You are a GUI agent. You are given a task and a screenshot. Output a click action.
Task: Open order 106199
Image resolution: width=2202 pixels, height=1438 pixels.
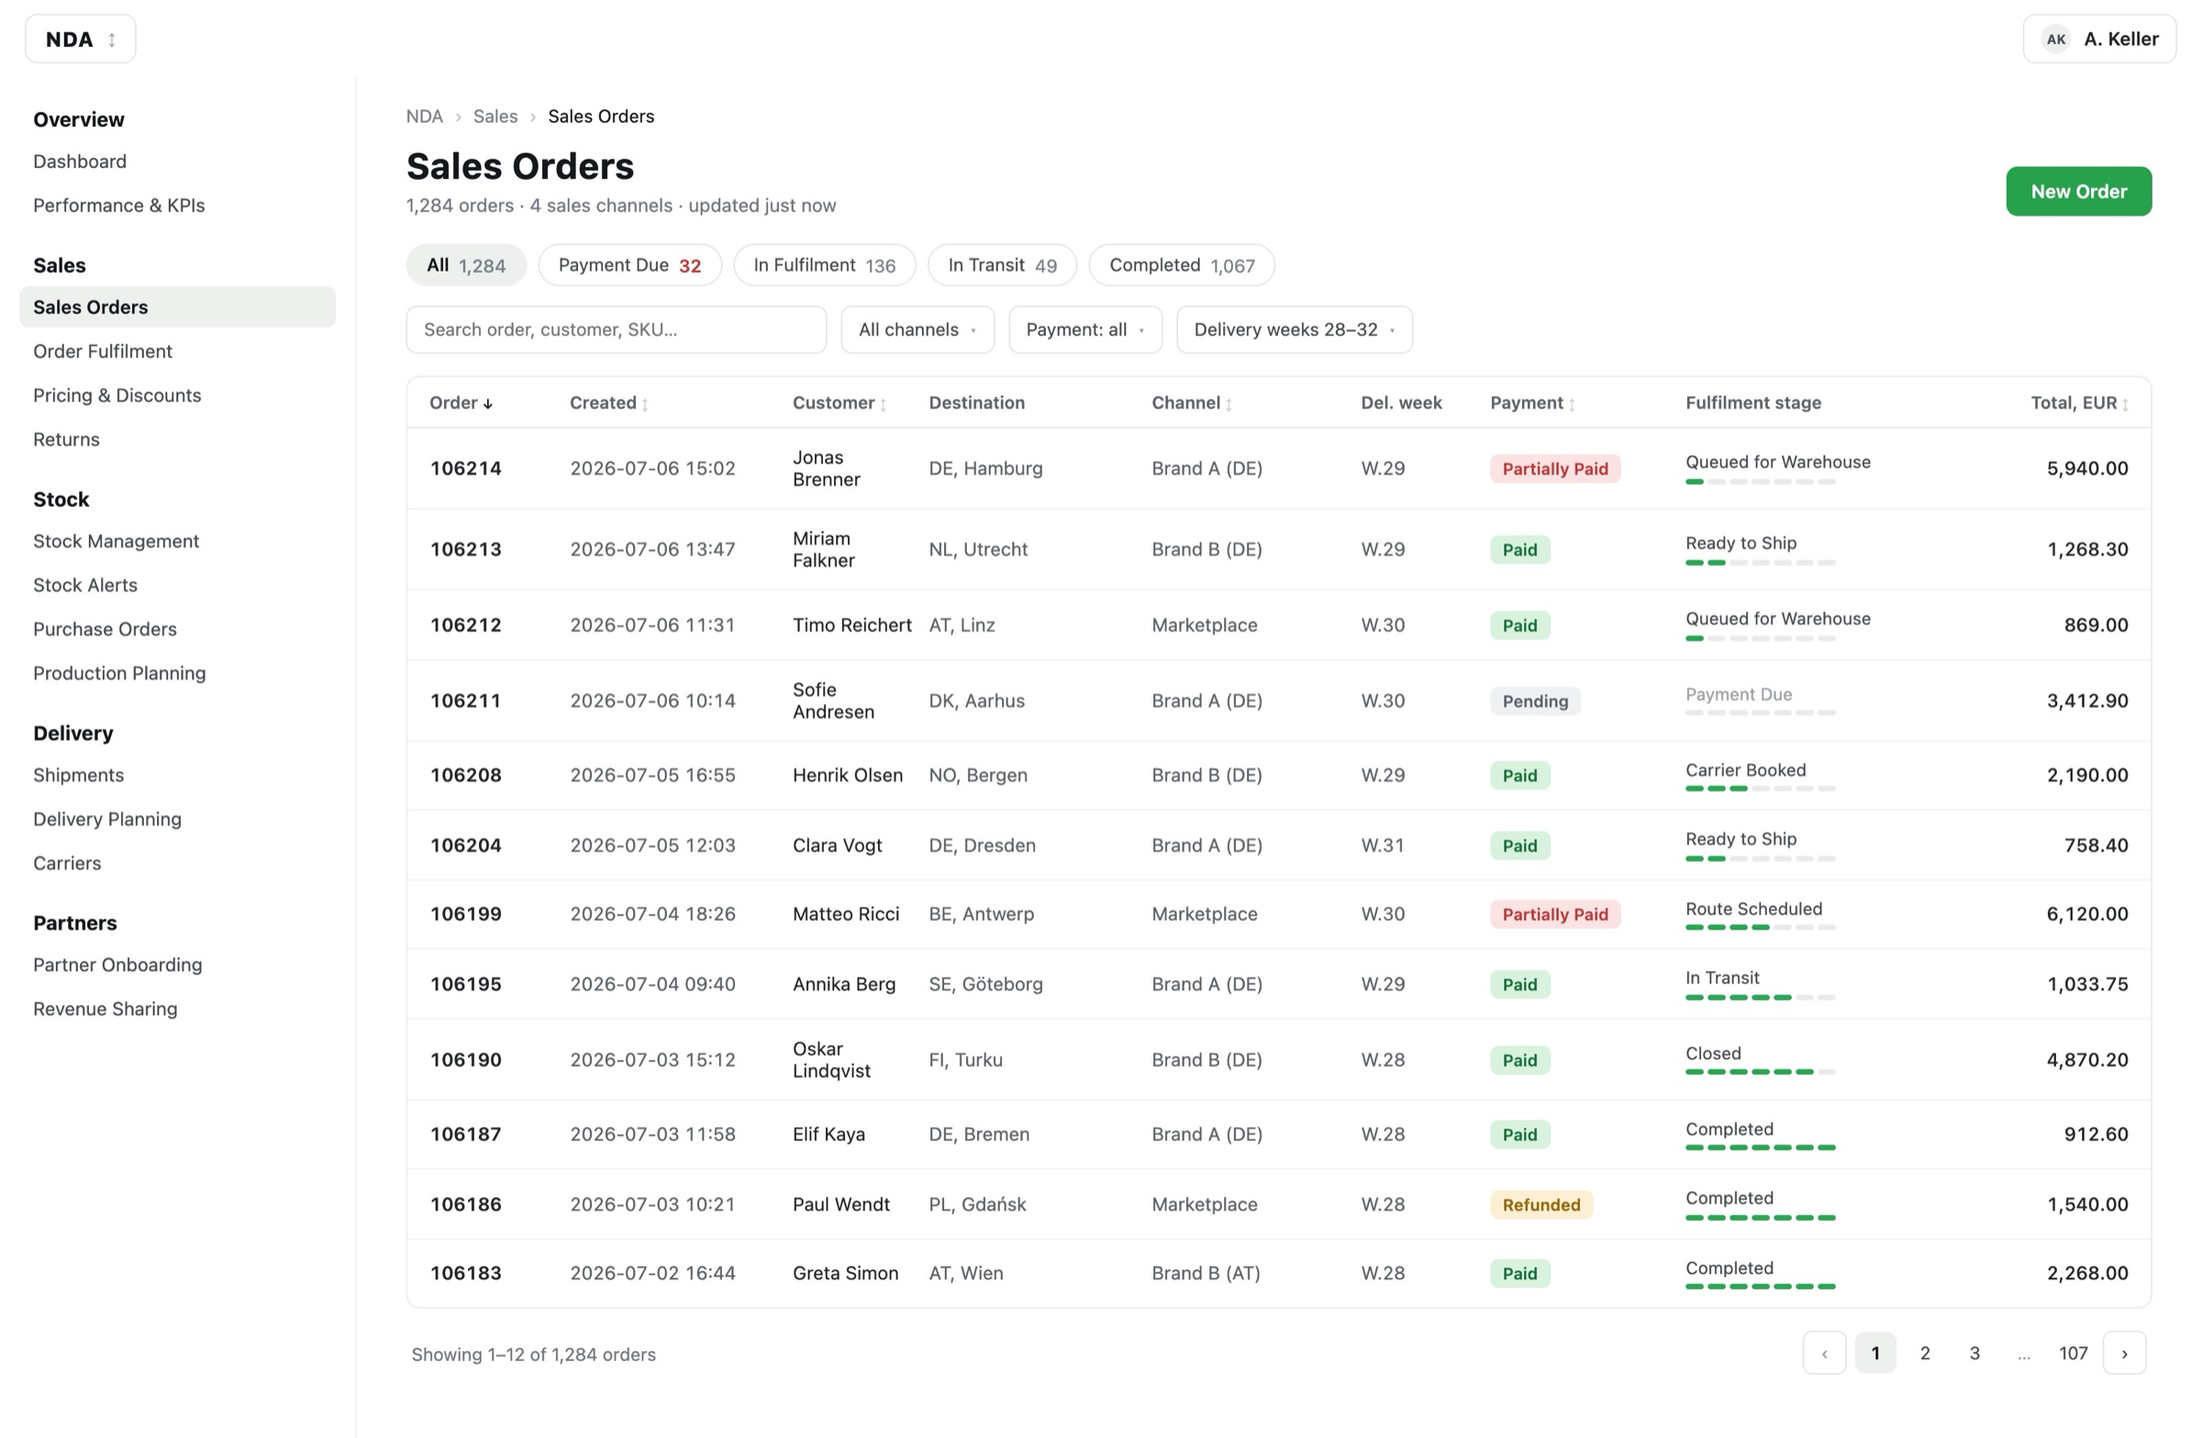click(x=465, y=914)
